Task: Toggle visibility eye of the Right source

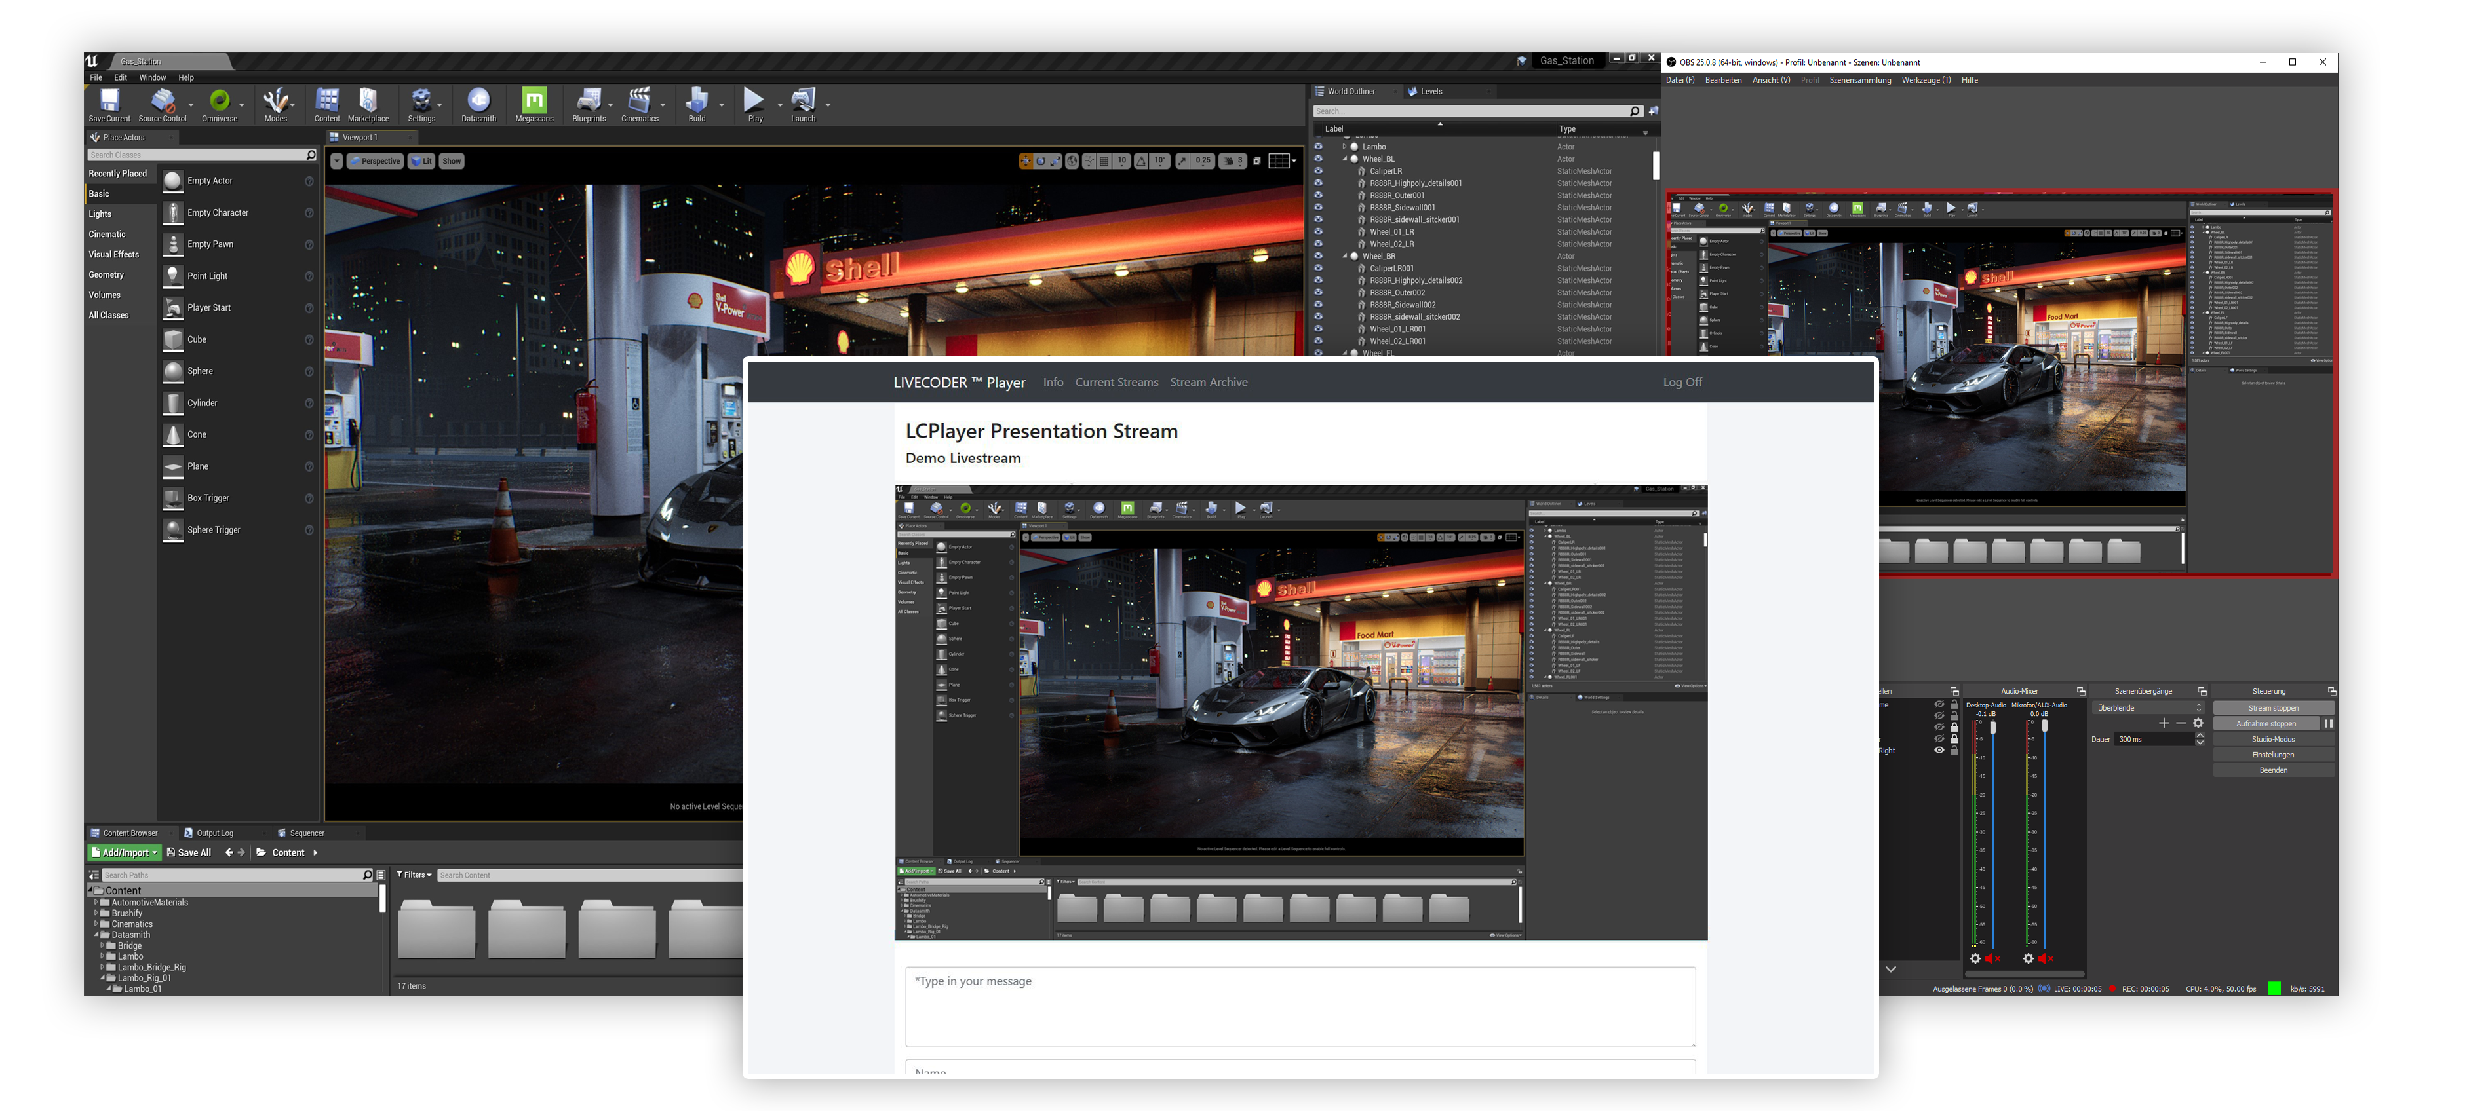Action: tap(1939, 750)
